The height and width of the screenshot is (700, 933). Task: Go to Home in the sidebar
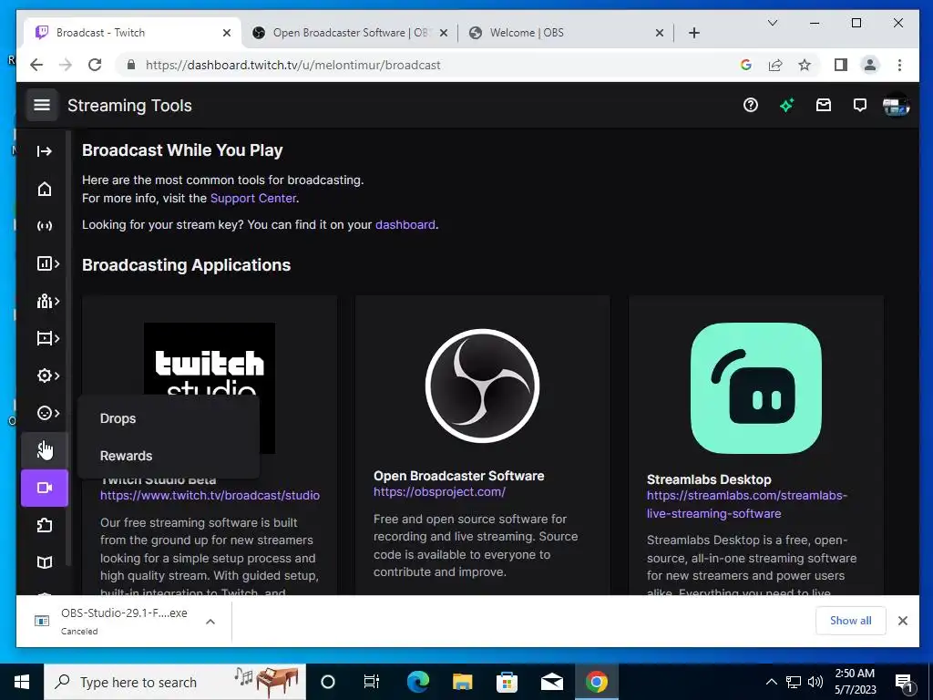(x=45, y=189)
